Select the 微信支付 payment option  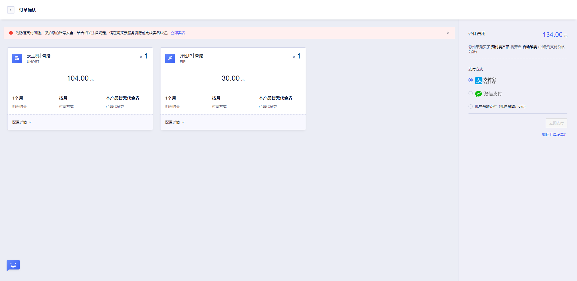click(470, 93)
